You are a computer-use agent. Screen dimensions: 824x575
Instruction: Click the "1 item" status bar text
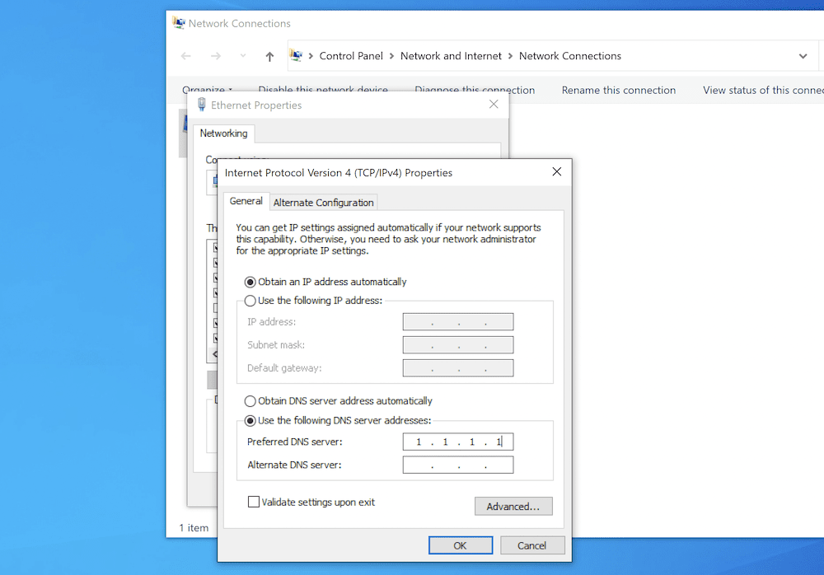(x=194, y=528)
